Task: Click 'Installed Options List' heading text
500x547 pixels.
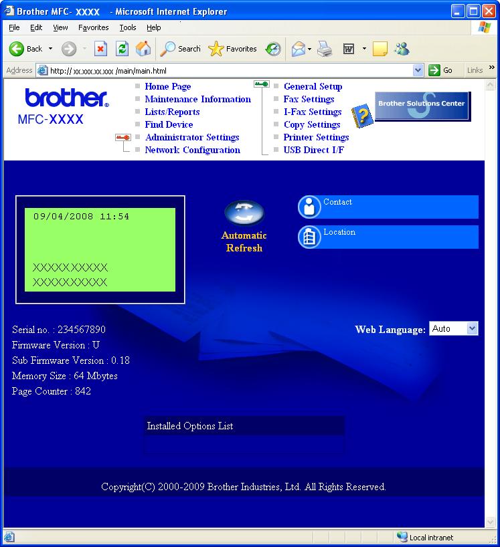Action: tap(190, 426)
